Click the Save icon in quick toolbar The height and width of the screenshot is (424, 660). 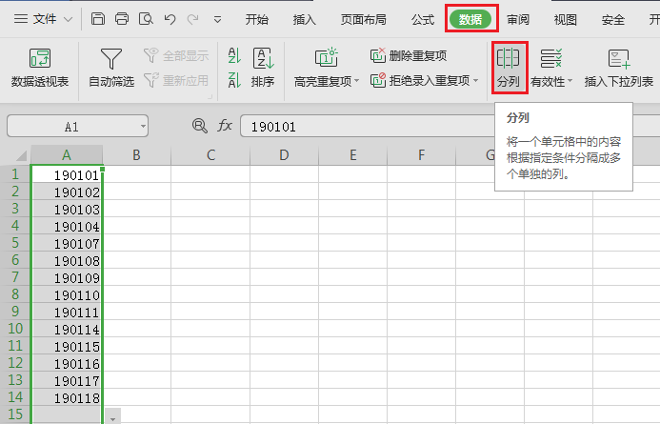(x=98, y=19)
